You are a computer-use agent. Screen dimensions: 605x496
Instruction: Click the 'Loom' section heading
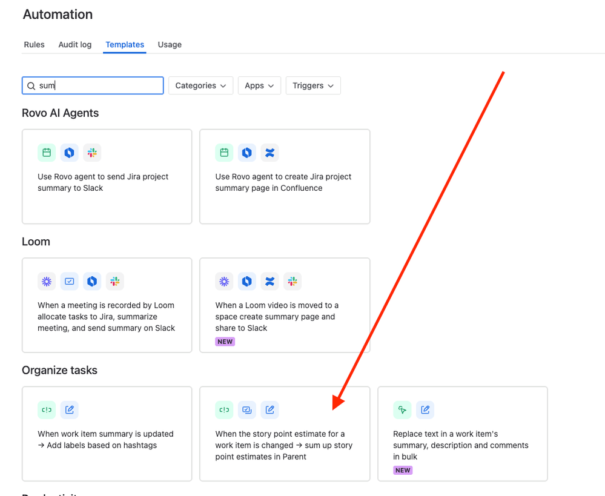(36, 242)
